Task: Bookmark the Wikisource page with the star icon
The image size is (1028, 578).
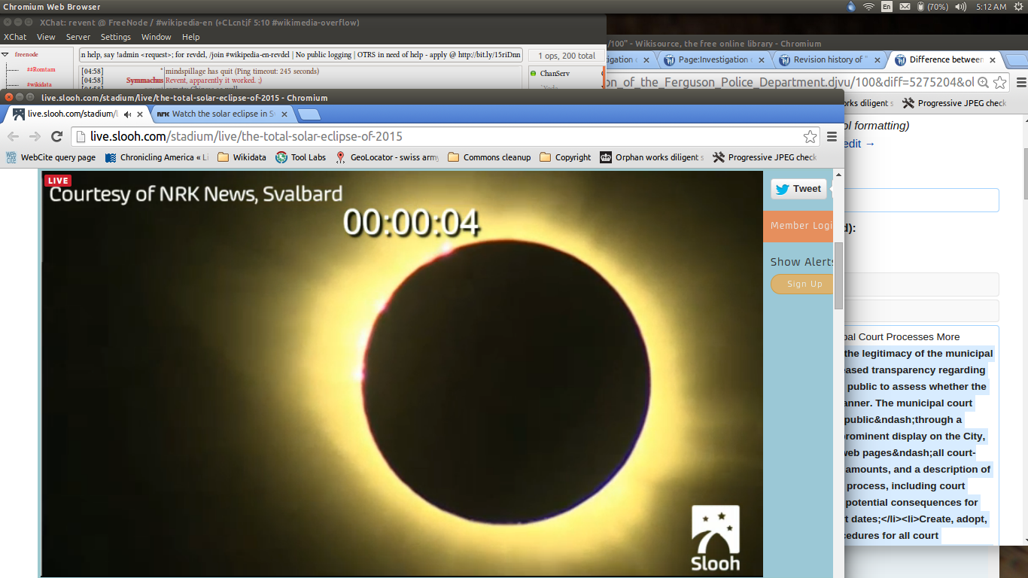Action: point(1000,82)
